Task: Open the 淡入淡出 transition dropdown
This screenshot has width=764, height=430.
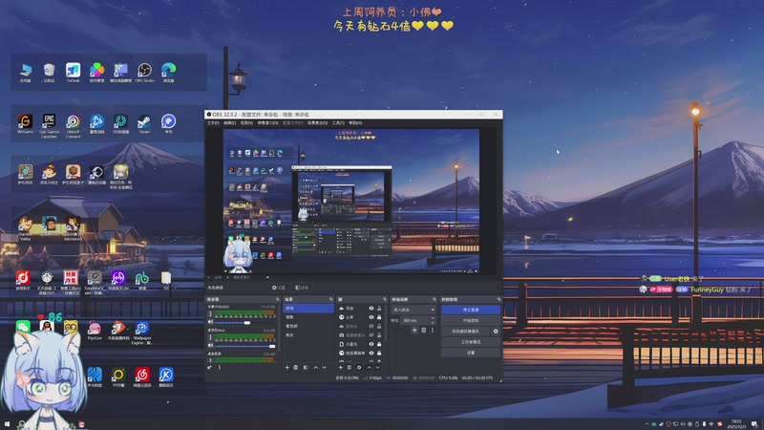Action: [414, 310]
